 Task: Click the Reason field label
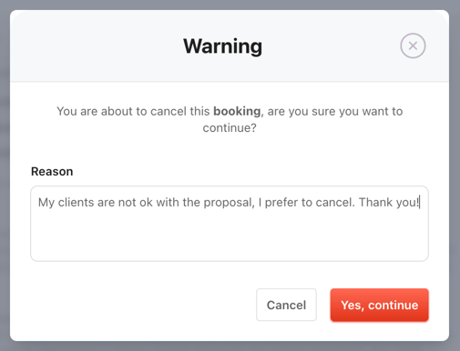click(x=52, y=172)
